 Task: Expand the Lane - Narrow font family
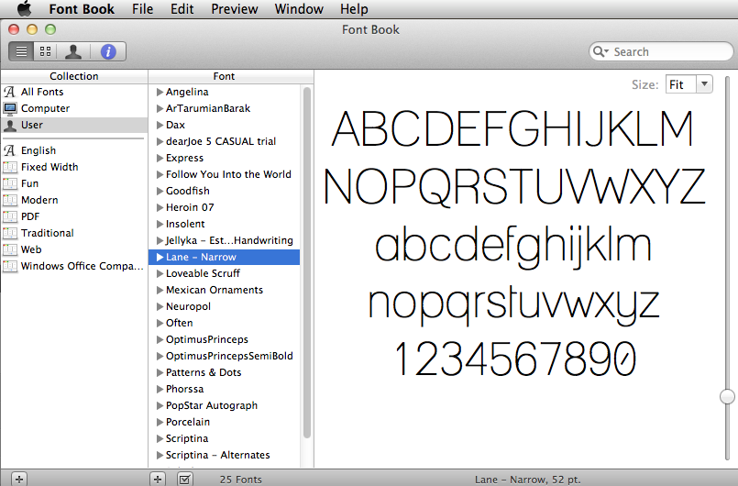point(160,257)
